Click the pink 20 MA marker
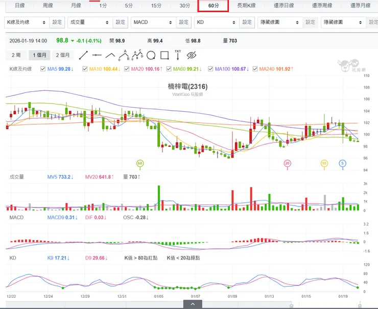The image size is (378, 309). [x=287, y=164]
